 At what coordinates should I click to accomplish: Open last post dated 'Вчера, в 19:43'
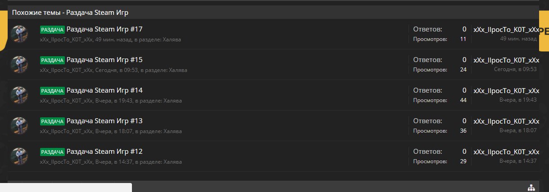tap(518, 100)
